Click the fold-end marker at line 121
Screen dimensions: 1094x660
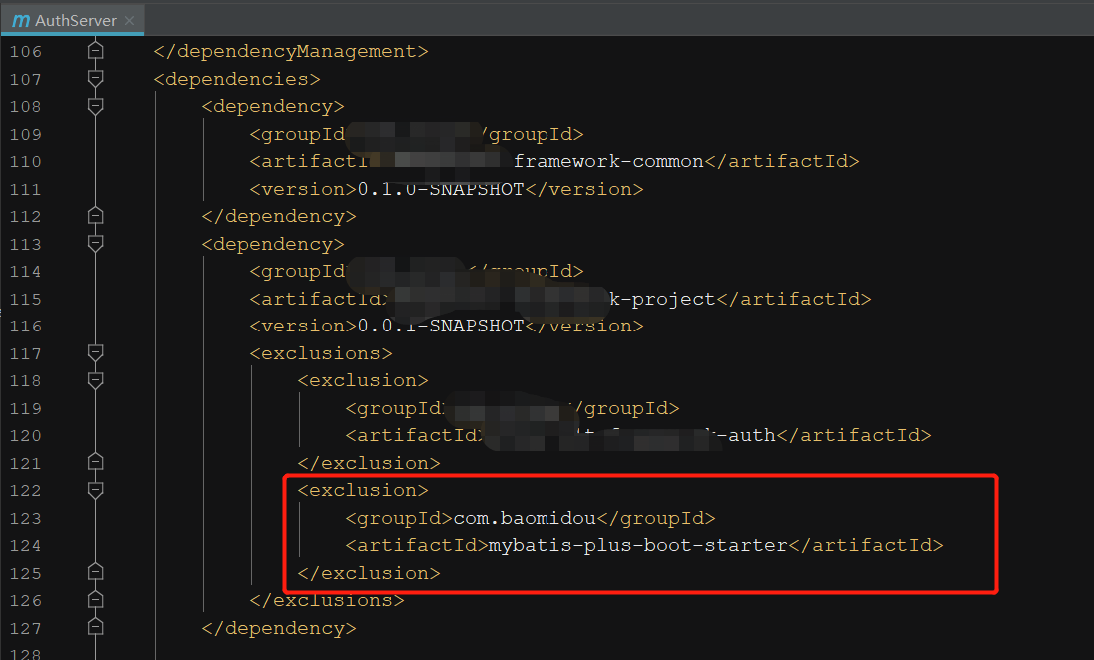95,461
